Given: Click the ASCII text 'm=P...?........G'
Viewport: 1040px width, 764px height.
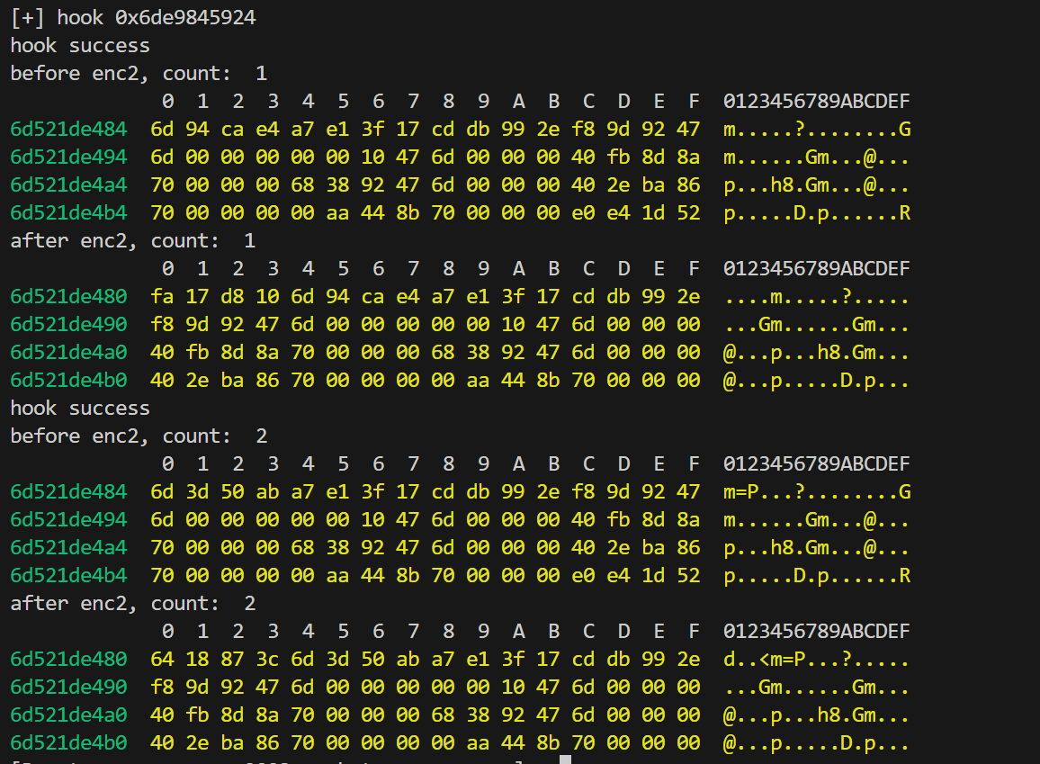Looking at the screenshot, I should pyautogui.click(x=816, y=491).
